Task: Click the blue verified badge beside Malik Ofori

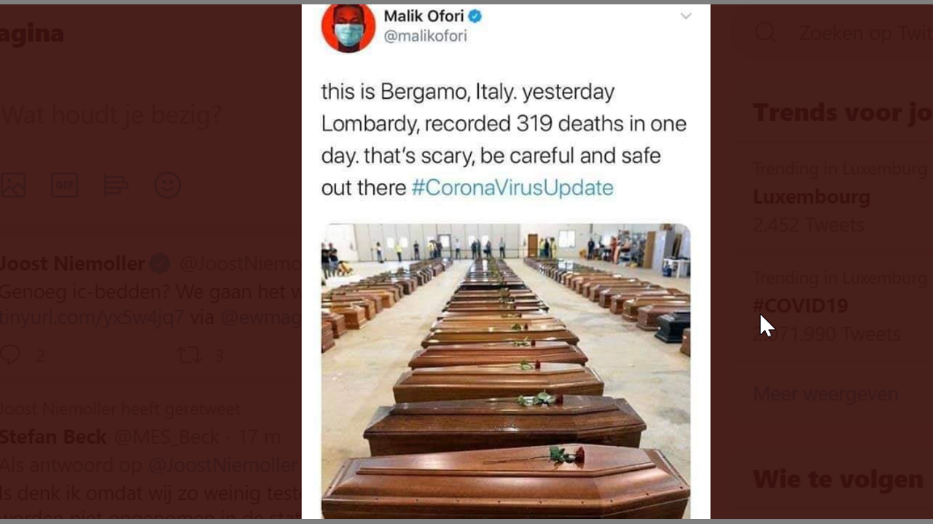Action: [475, 16]
